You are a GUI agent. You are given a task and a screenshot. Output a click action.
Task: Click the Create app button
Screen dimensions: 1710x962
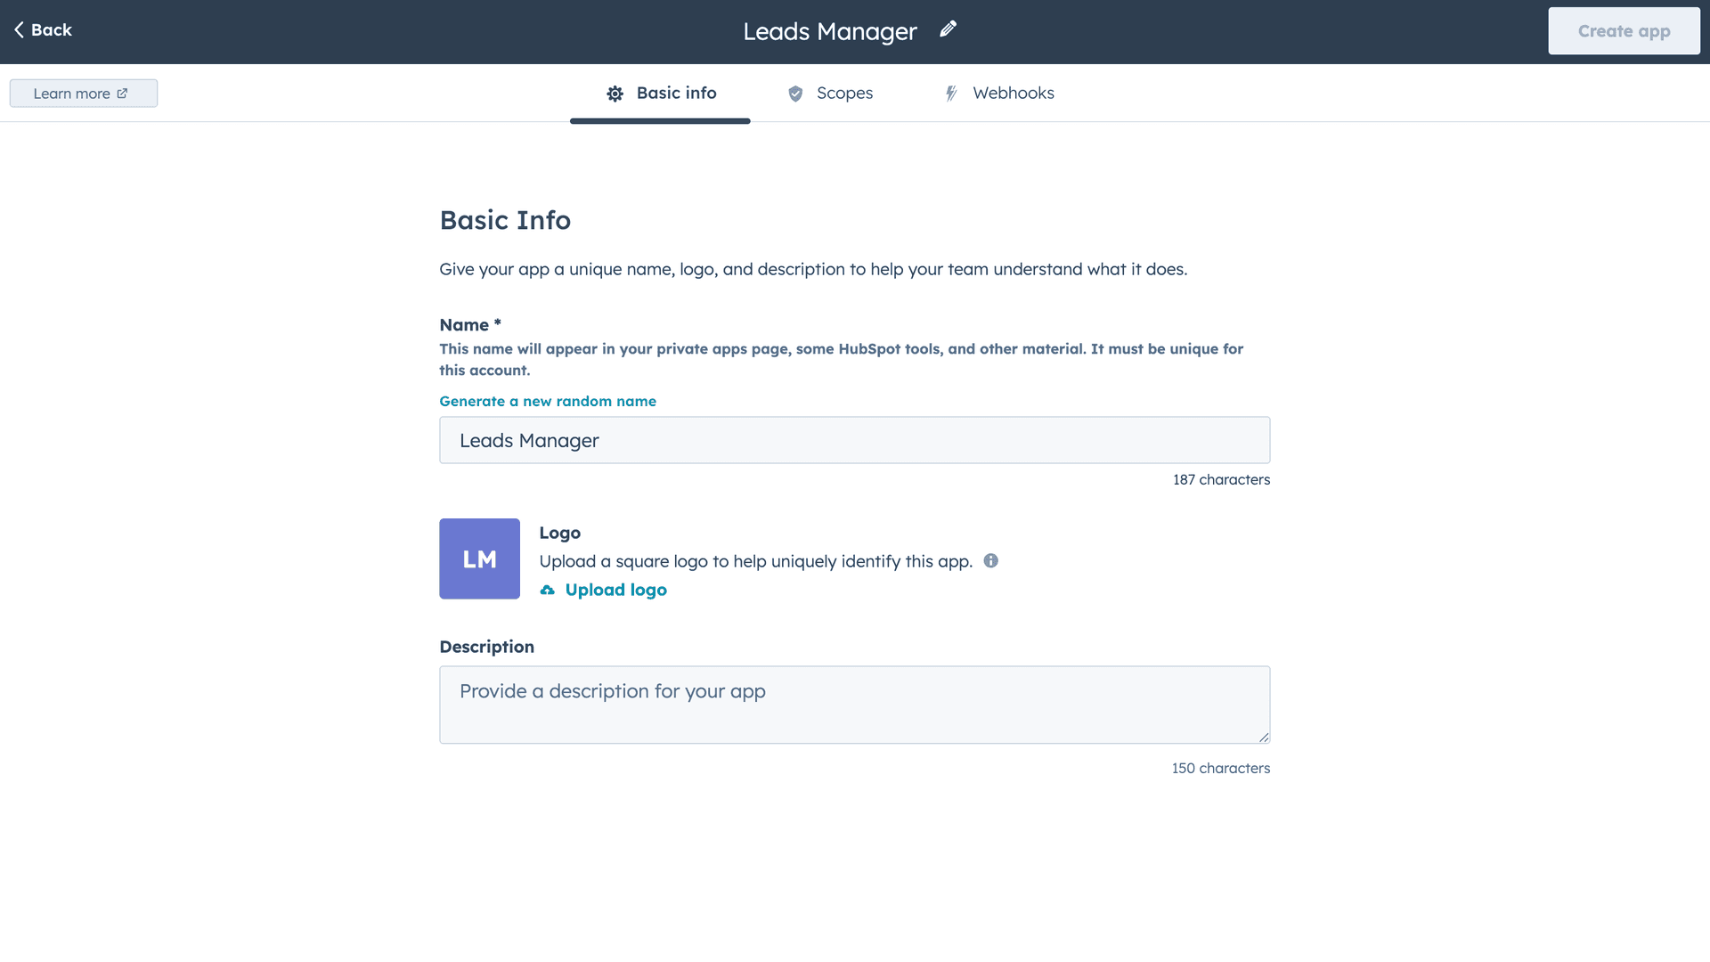point(1623,30)
